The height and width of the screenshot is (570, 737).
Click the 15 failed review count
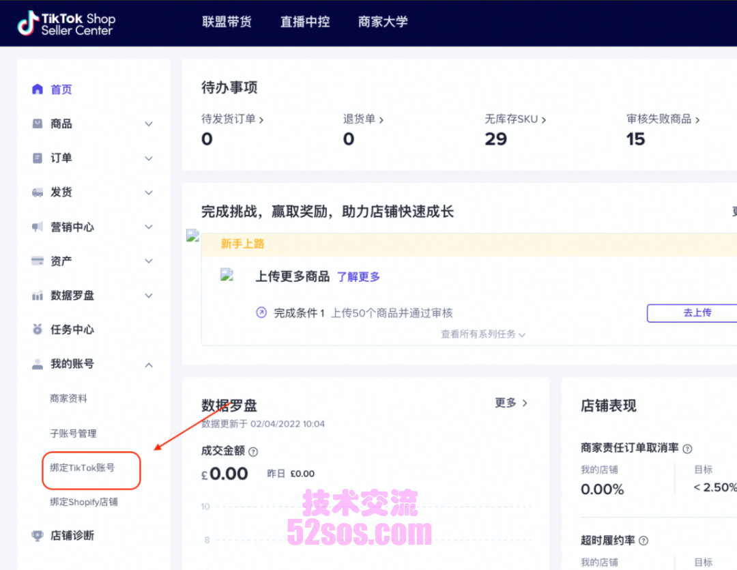pos(635,139)
